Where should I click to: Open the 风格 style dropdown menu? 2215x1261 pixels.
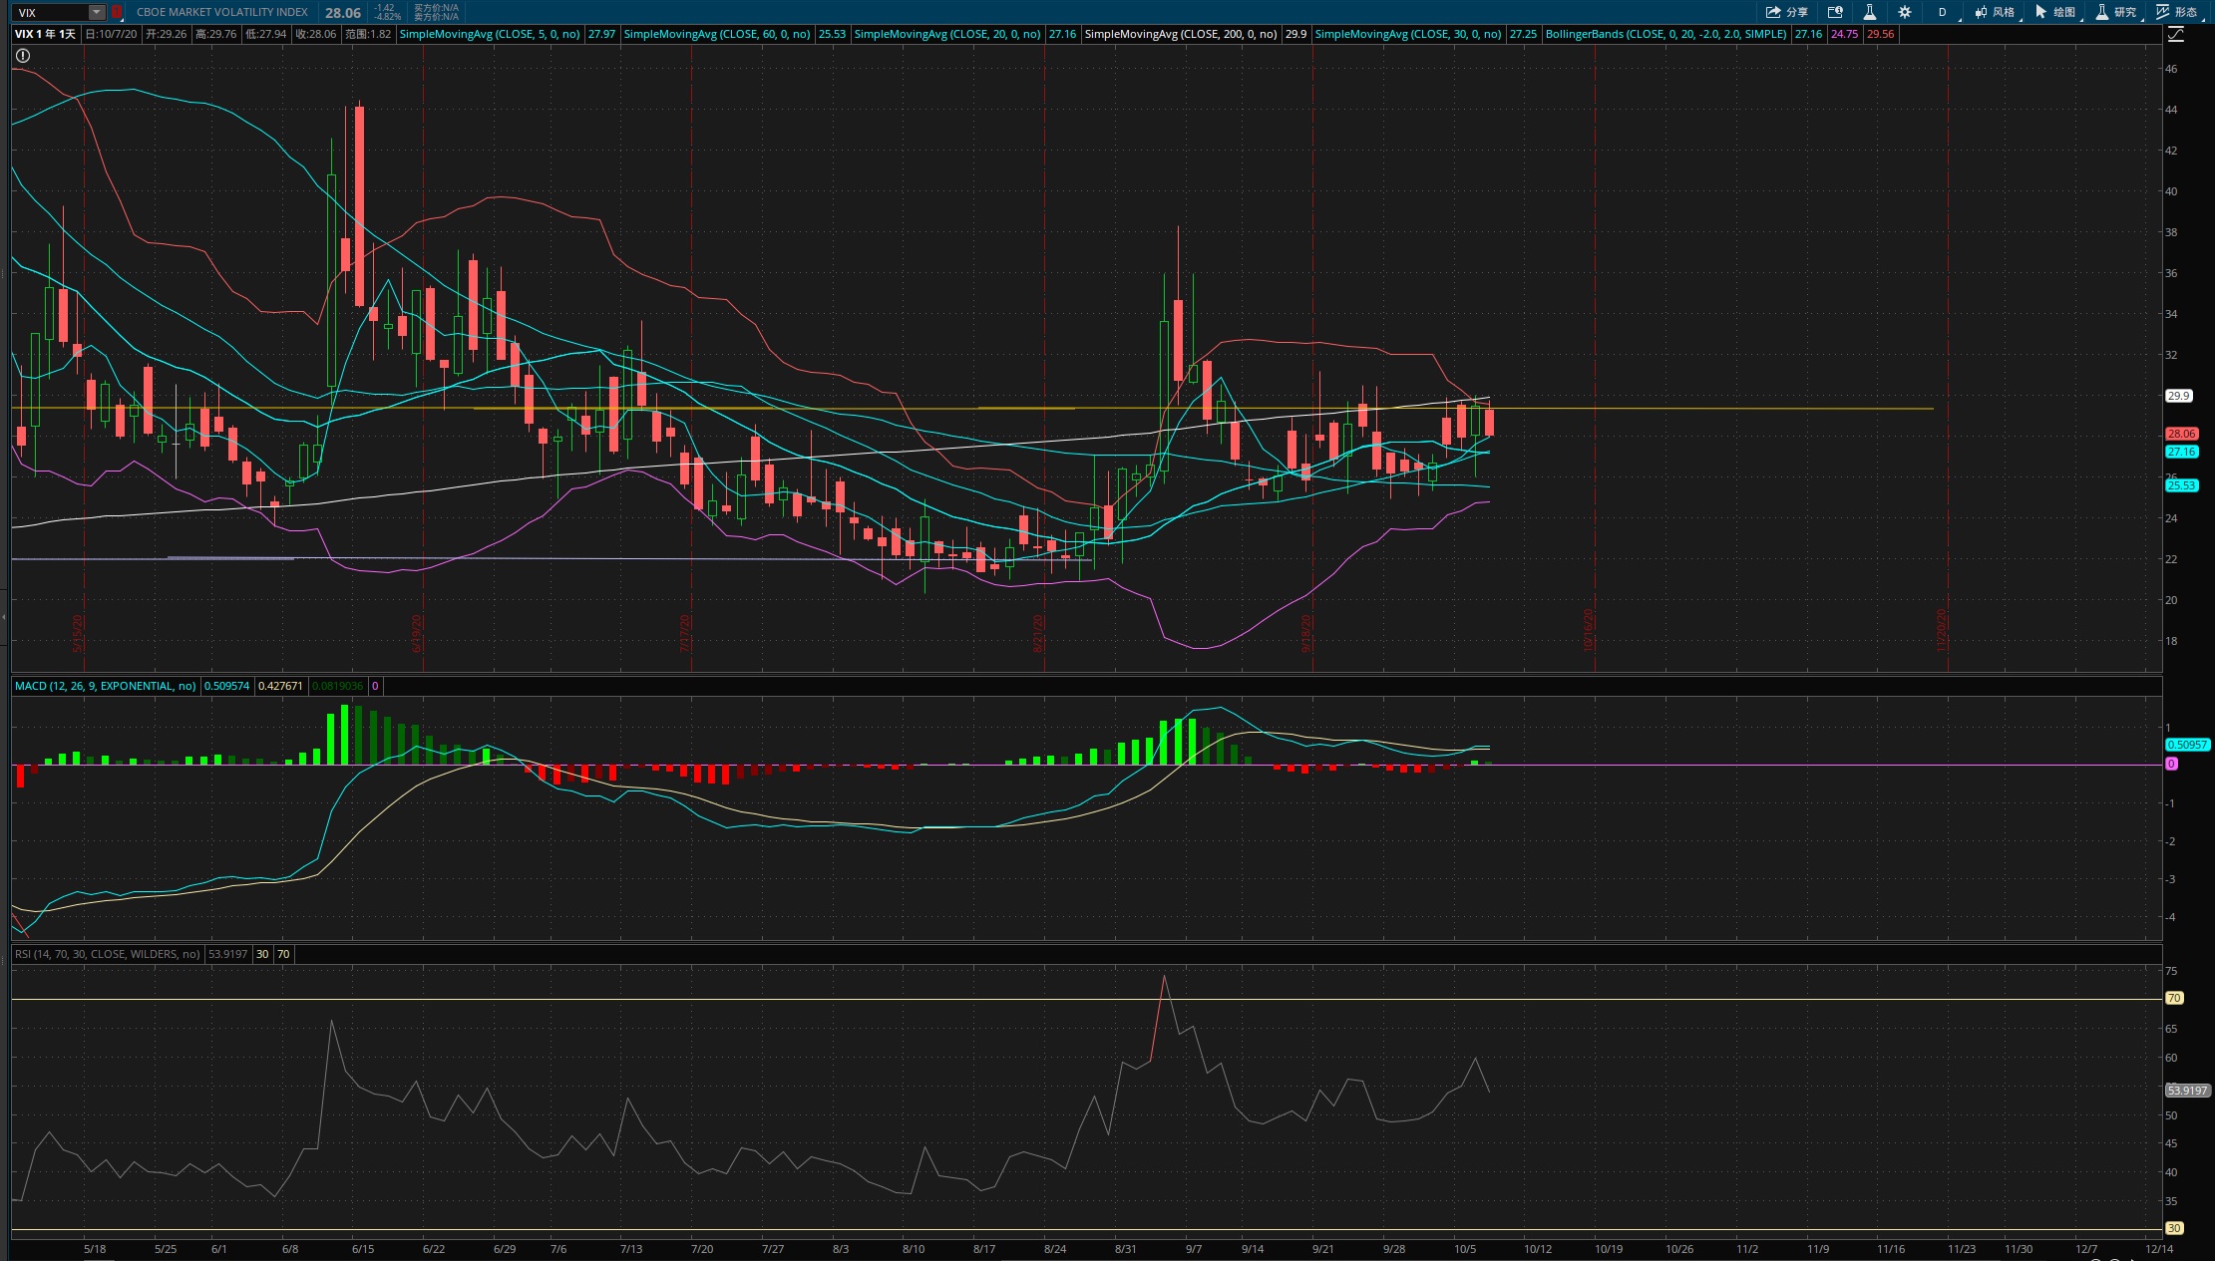(1995, 12)
